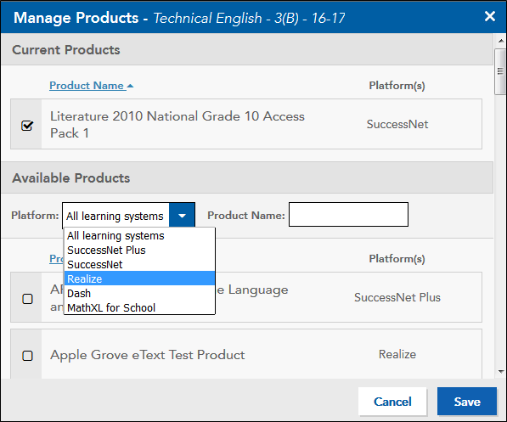Click the SuccessNet Plus platform cell

397,297
